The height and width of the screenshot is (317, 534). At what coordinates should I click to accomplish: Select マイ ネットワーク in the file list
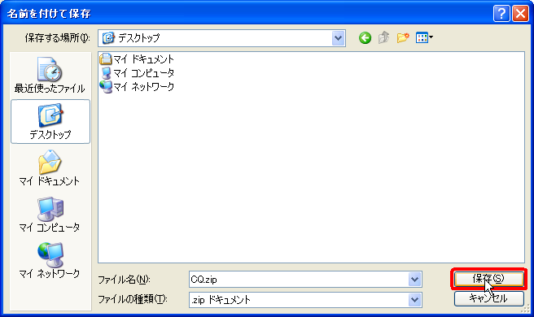137,86
